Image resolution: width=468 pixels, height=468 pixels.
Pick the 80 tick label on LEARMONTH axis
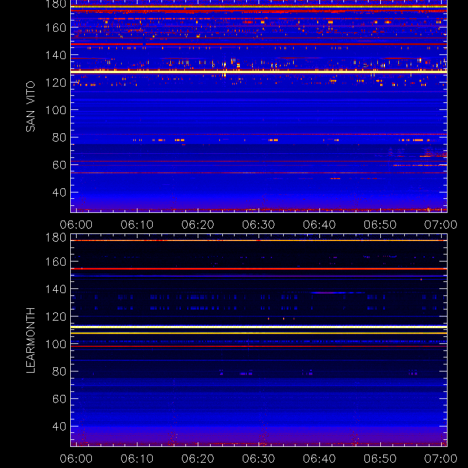pyautogui.click(x=59, y=371)
